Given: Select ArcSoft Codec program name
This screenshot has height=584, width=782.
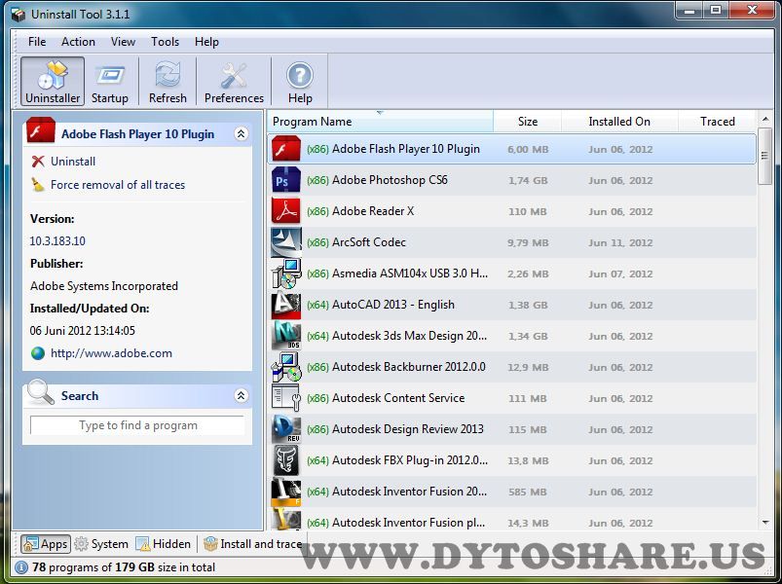Looking at the screenshot, I should click(x=368, y=242).
